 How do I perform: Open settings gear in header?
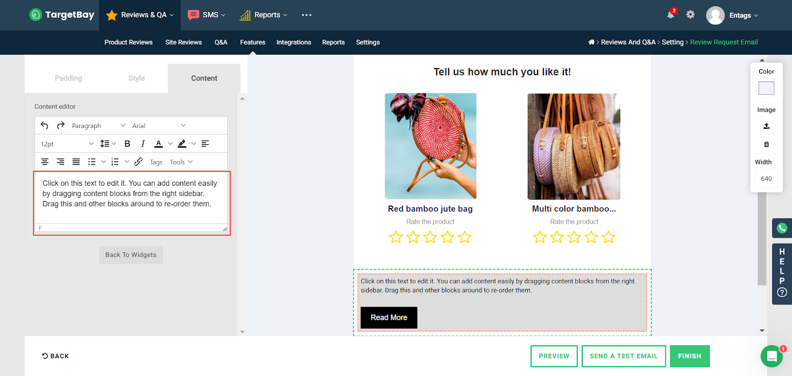click(x=691, y=14)
